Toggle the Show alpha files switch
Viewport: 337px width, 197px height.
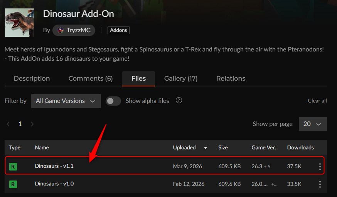[113, 101]
